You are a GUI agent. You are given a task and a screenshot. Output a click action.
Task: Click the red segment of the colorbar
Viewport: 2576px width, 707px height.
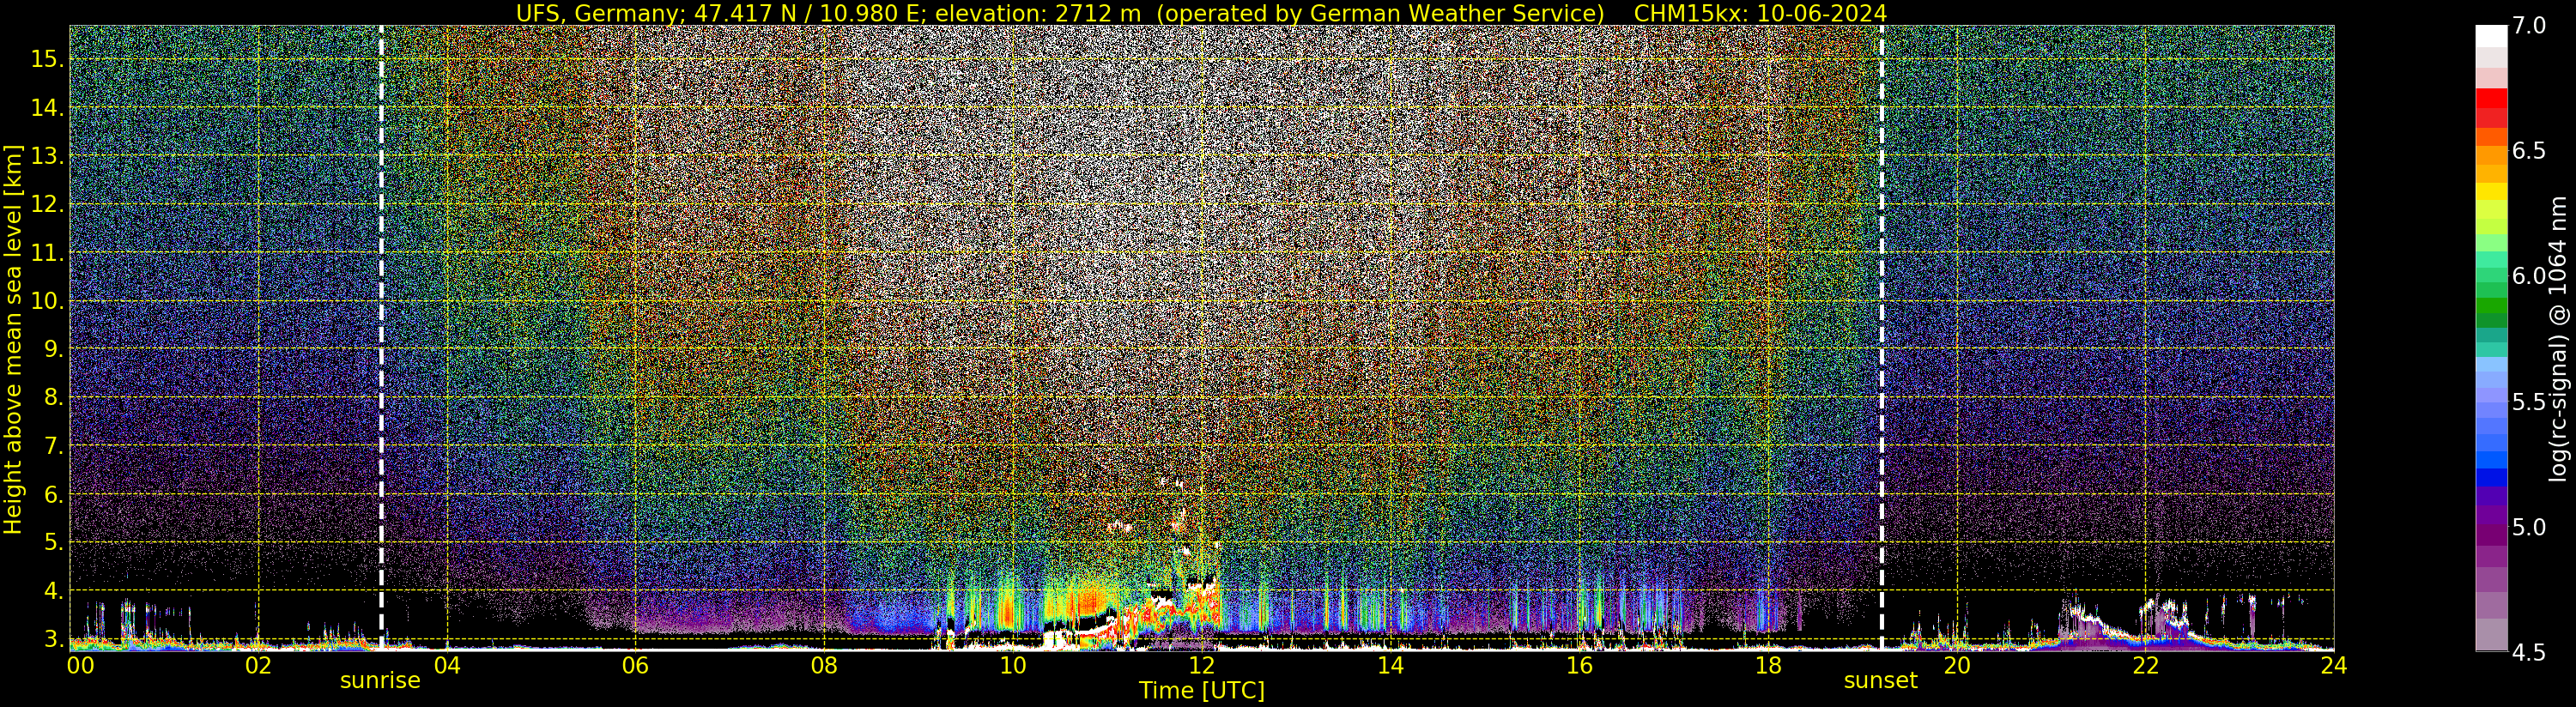[x=2491, y=99]
